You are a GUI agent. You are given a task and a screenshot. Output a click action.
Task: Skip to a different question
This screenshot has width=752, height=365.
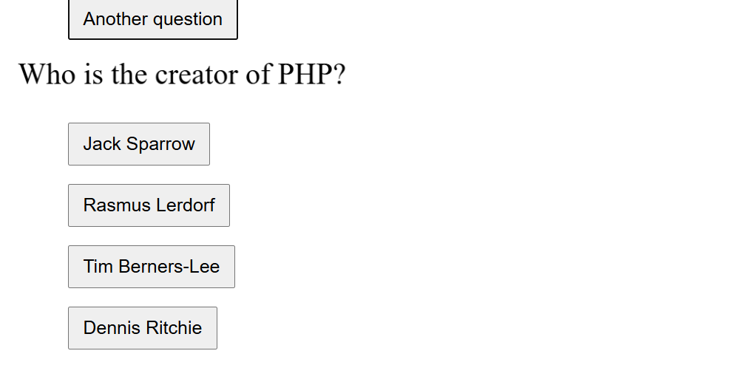point(153,19)
